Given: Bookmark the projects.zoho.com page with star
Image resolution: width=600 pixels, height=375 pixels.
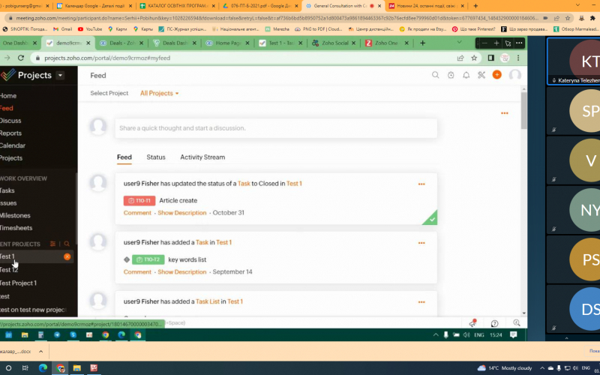Looking at the screenshot, I should pos(474,58).
